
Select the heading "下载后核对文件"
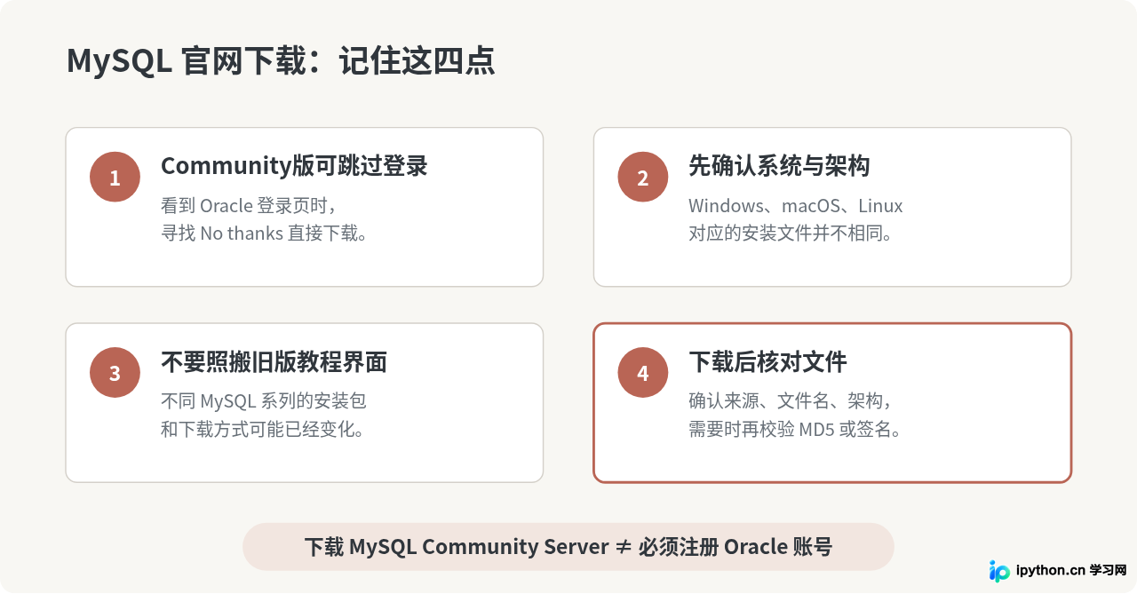pos(767,362)
